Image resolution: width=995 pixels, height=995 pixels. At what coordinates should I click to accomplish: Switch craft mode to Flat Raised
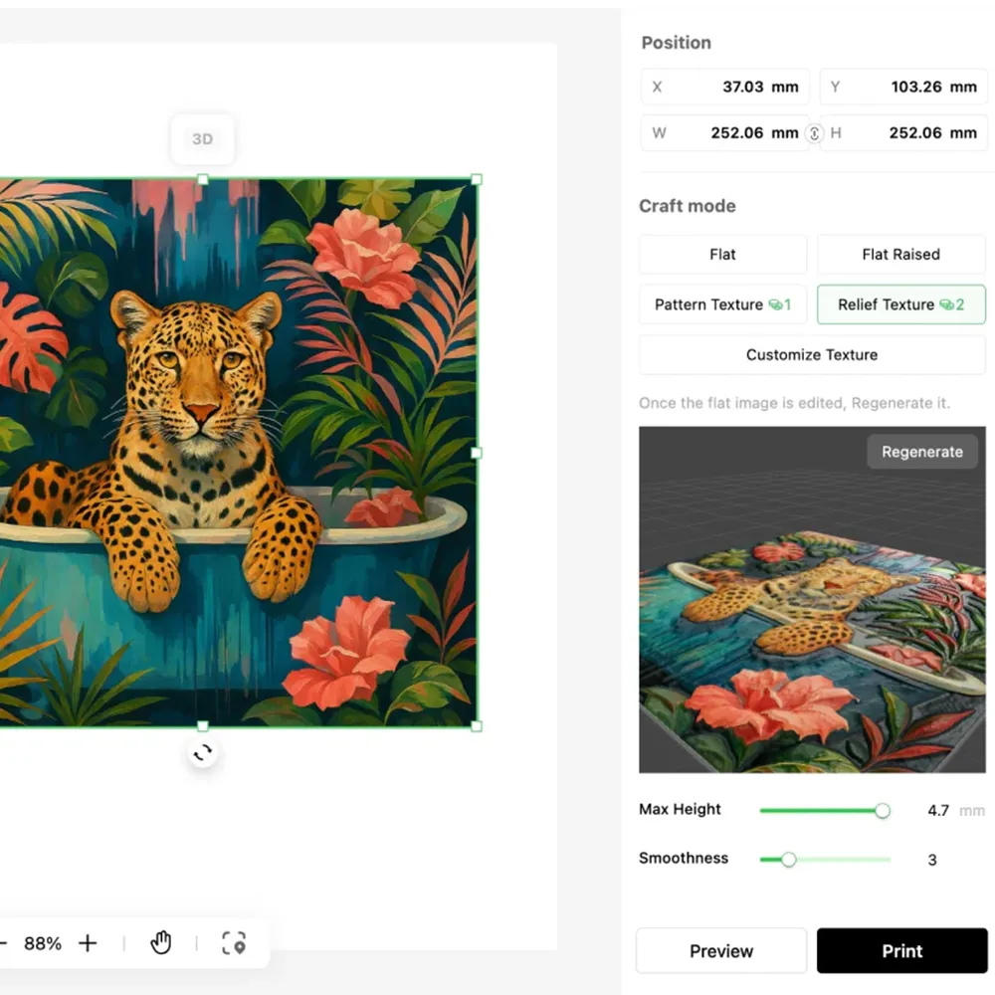900,255
